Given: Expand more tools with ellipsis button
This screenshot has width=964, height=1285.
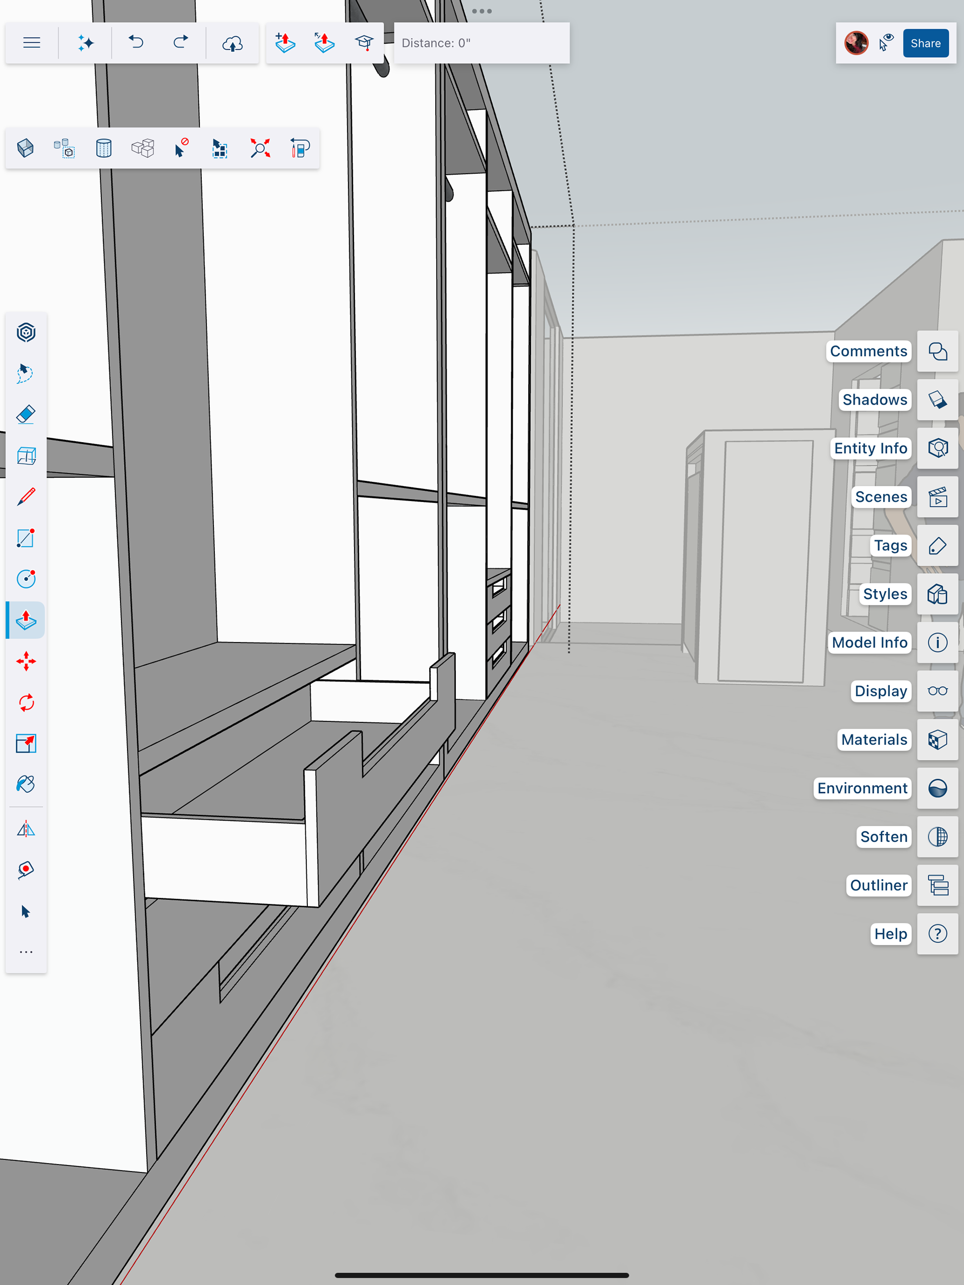Looking at the screenshot, I should pyautogui.click(x=26, y=952).
